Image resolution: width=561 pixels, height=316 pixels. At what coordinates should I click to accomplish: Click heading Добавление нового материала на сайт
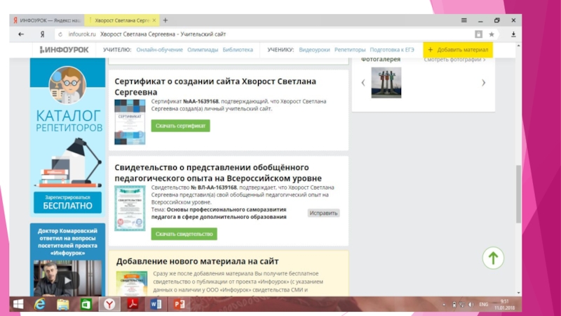(198, 261)
